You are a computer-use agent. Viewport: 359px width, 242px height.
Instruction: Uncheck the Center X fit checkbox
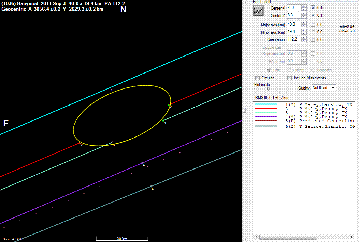(x=313, y=8)
